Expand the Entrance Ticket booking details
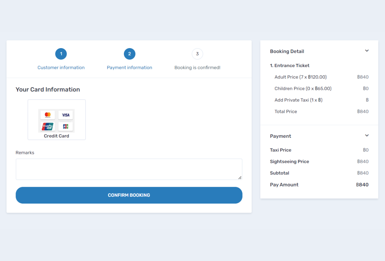 (290, 65)
